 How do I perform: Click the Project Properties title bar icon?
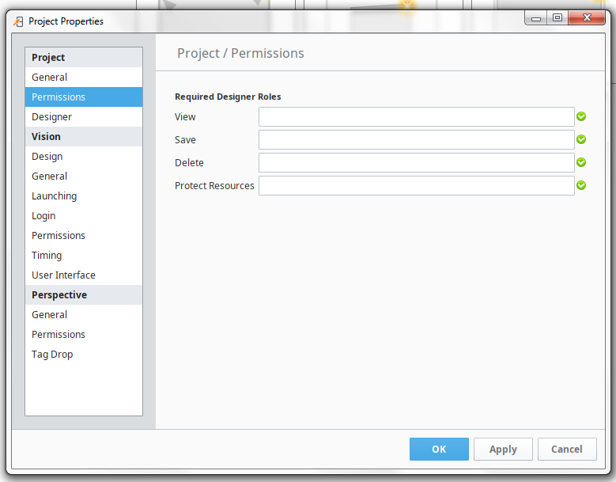click(18, 21)
